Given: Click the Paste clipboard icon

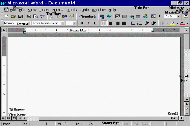Looking at the screenshot, I should point(65,16).
